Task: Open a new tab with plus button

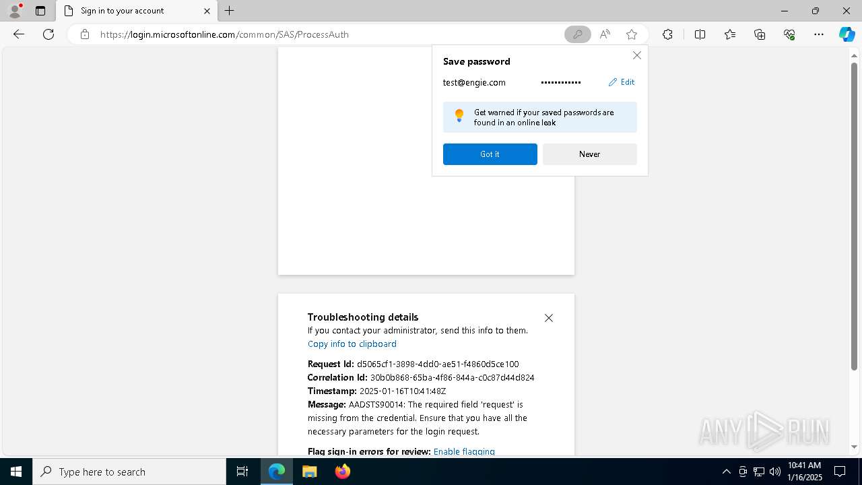Action: click(229, 11)
